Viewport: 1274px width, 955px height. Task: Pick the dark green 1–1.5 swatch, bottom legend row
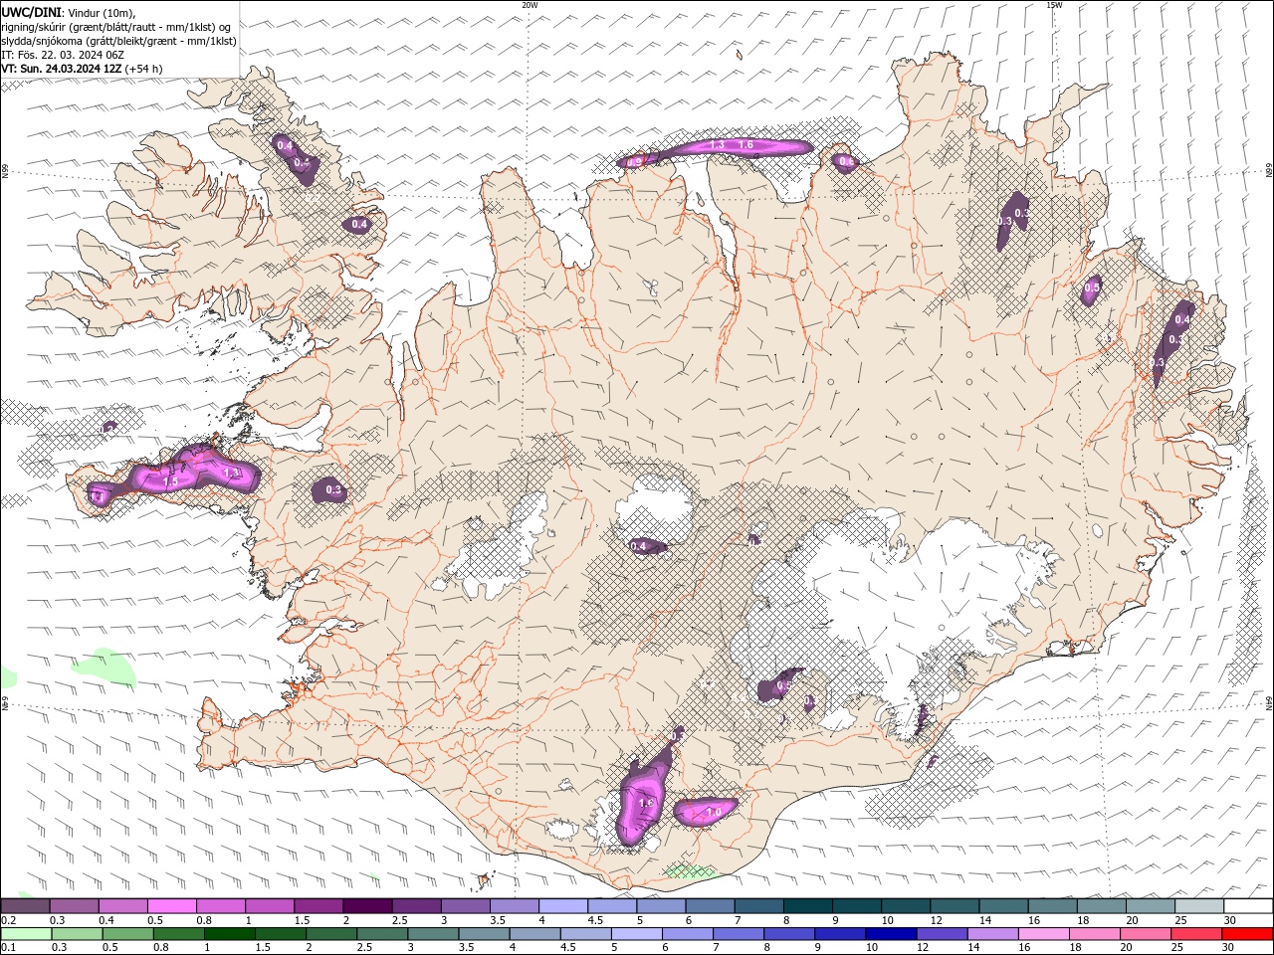pyautogui.click(x=229, y=934)
